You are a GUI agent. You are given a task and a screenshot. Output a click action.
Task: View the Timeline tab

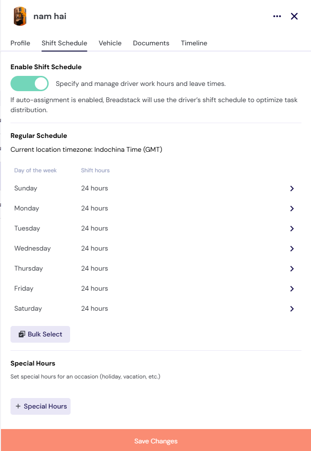194,43
